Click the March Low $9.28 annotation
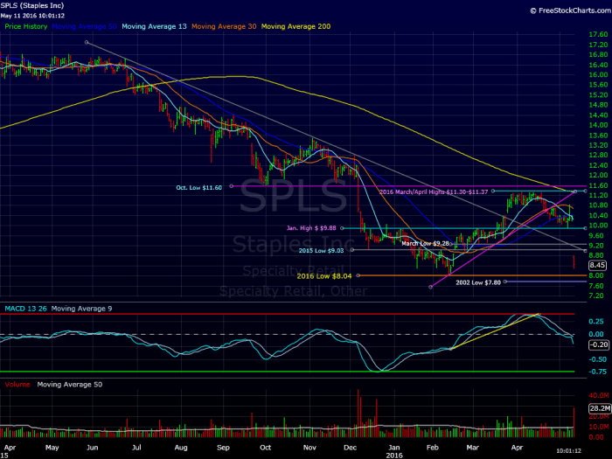Viewport: 612px width, 459px height. pos(426,244)
